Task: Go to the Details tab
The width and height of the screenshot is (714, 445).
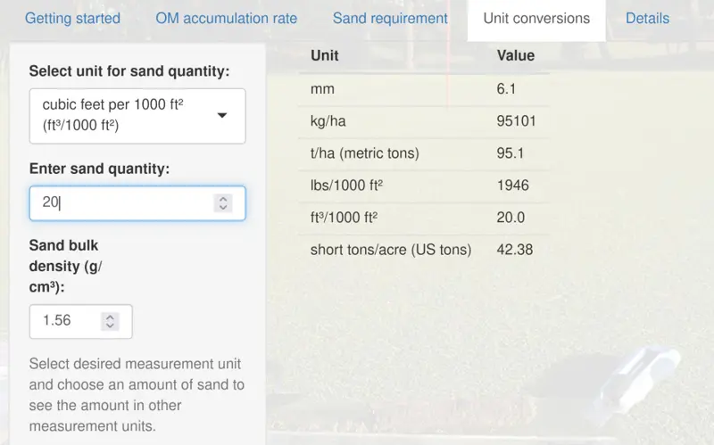Action: coord(648,18)
